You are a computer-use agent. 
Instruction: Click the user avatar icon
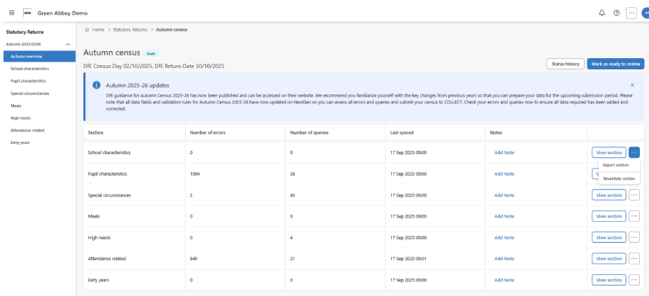[x=646, y=13]
